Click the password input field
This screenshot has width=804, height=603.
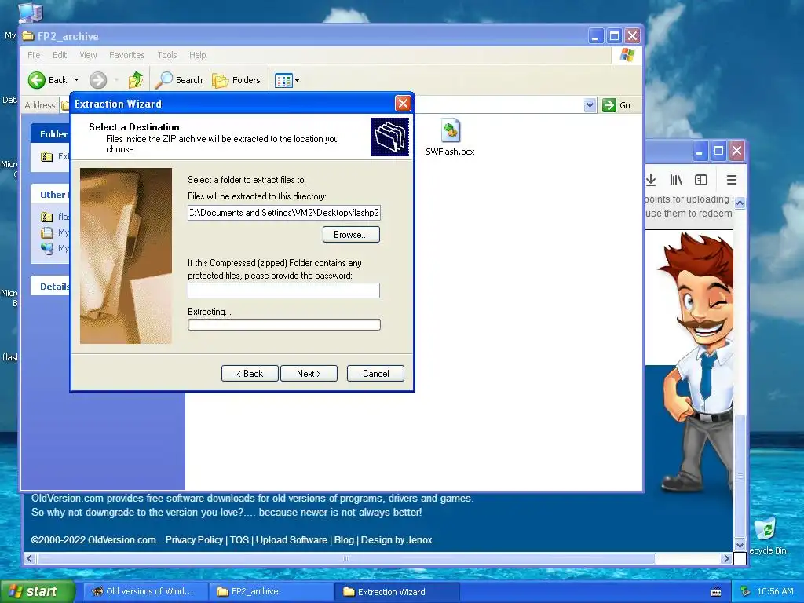pos(283,291)
